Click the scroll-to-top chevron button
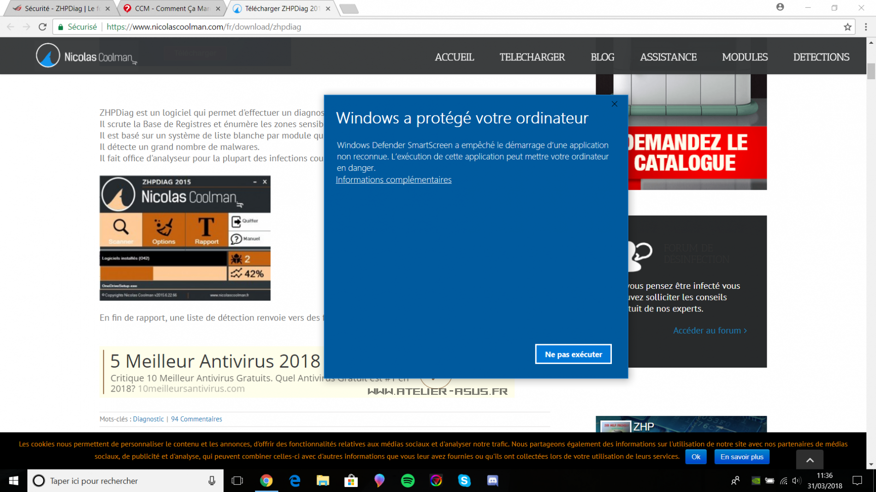Viewport: 876px width, 492px height. (810, 459)
